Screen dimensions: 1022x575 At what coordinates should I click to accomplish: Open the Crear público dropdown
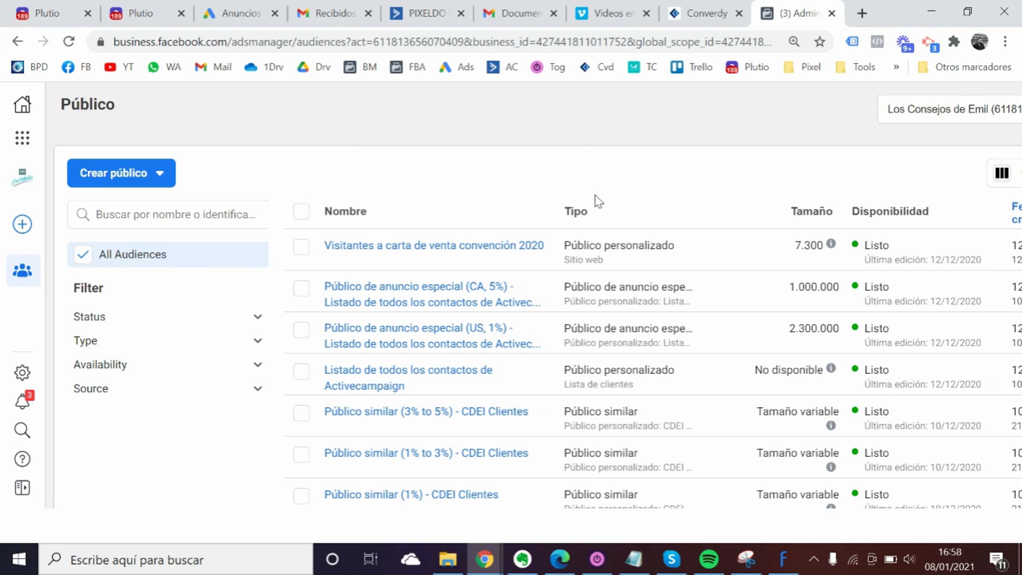pyautogui.click(x=121, y=173)
